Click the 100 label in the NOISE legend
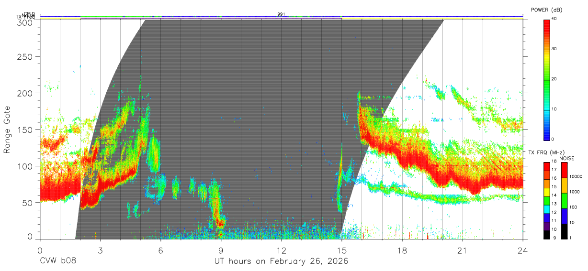588x271 pixels. pos(573,207)
